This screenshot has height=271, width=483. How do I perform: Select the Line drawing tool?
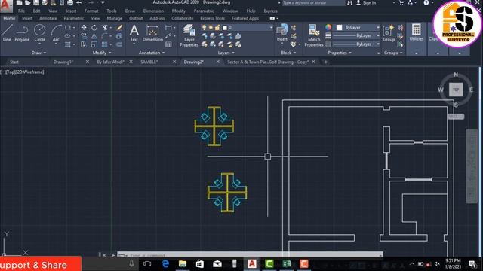coord(7,33)
